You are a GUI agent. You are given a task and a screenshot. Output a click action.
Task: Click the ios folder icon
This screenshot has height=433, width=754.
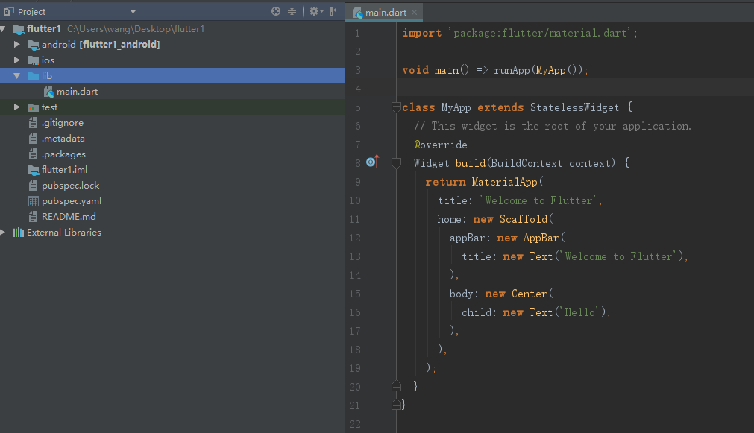click(34, 60)
